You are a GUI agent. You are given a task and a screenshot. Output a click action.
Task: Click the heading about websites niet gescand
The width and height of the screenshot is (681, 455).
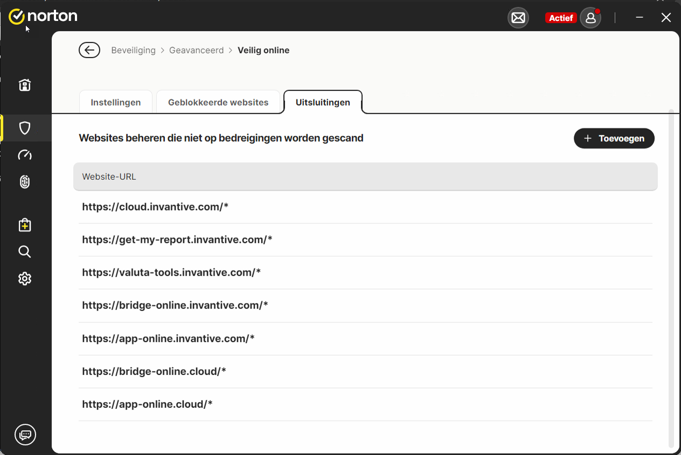(x=221, y=138)
